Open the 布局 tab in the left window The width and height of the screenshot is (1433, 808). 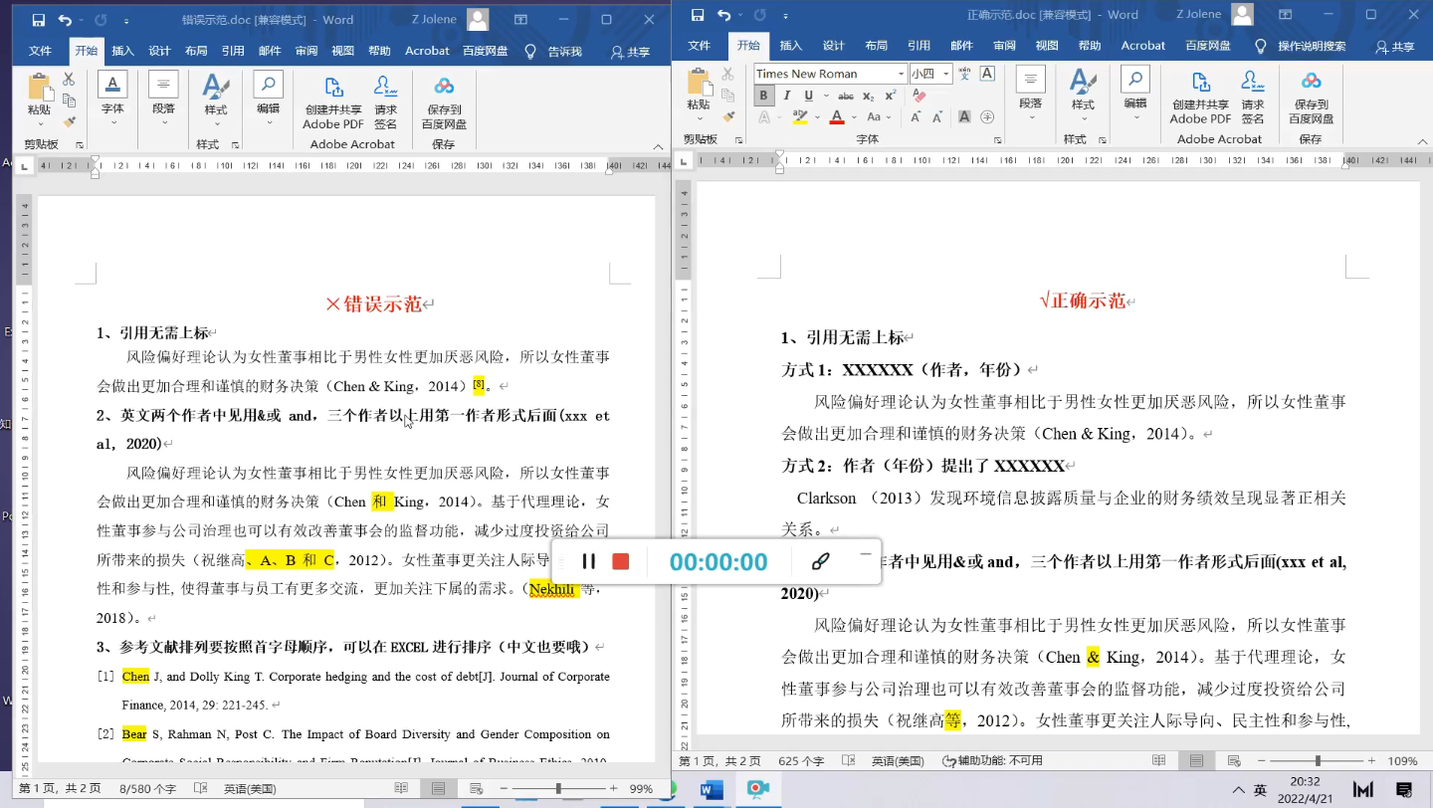(196, 52)
